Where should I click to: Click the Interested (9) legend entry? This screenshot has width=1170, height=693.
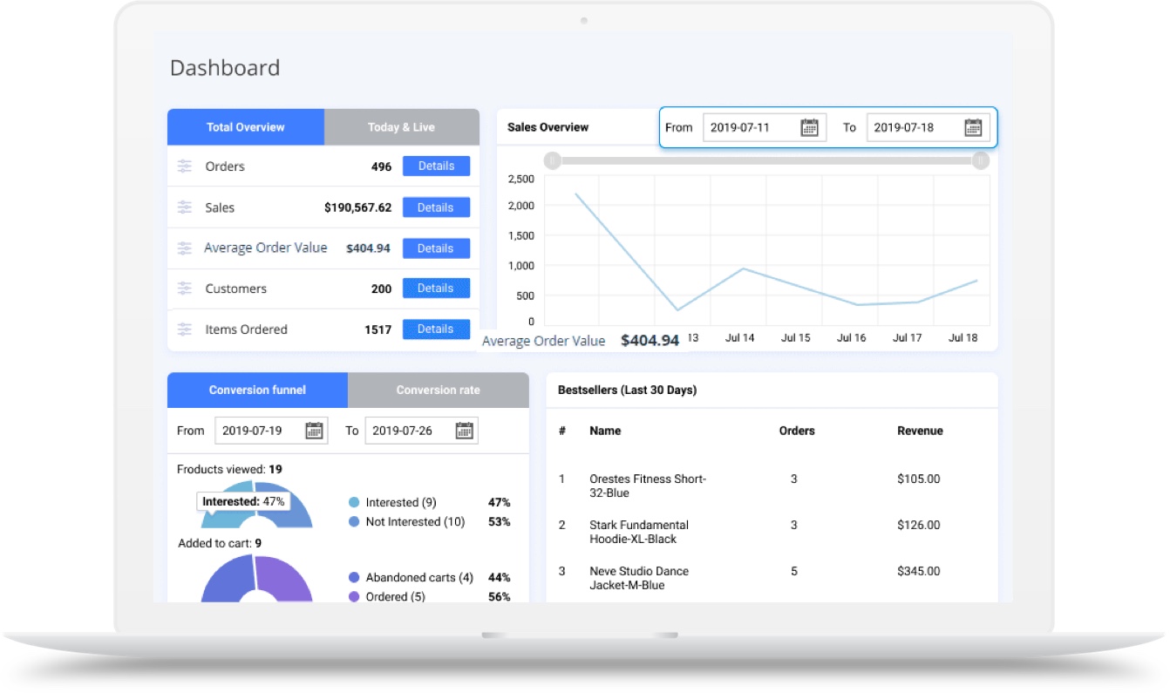[x=392, y=503]
